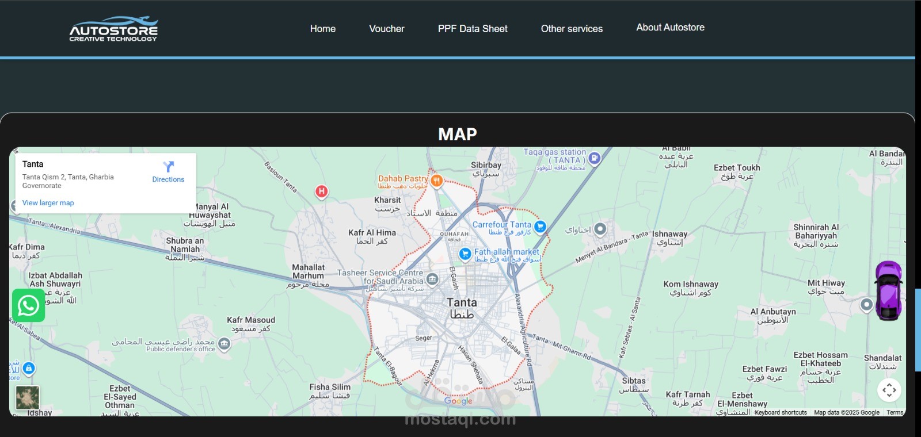Click the Kom Ishnaway label
This screenshot has height=437, width=921.
(x=691, y=288)
